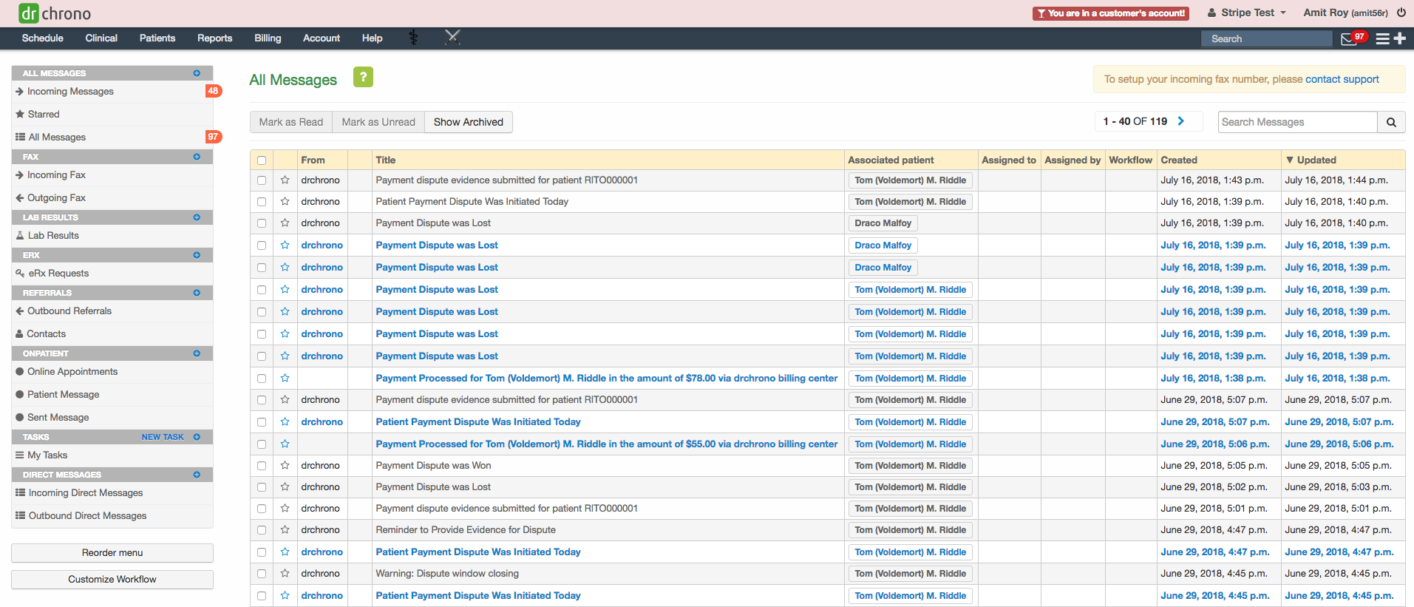Sort messages by the Created column
This screenshot has width=1414, height=607.
(x=1179, y=160)
